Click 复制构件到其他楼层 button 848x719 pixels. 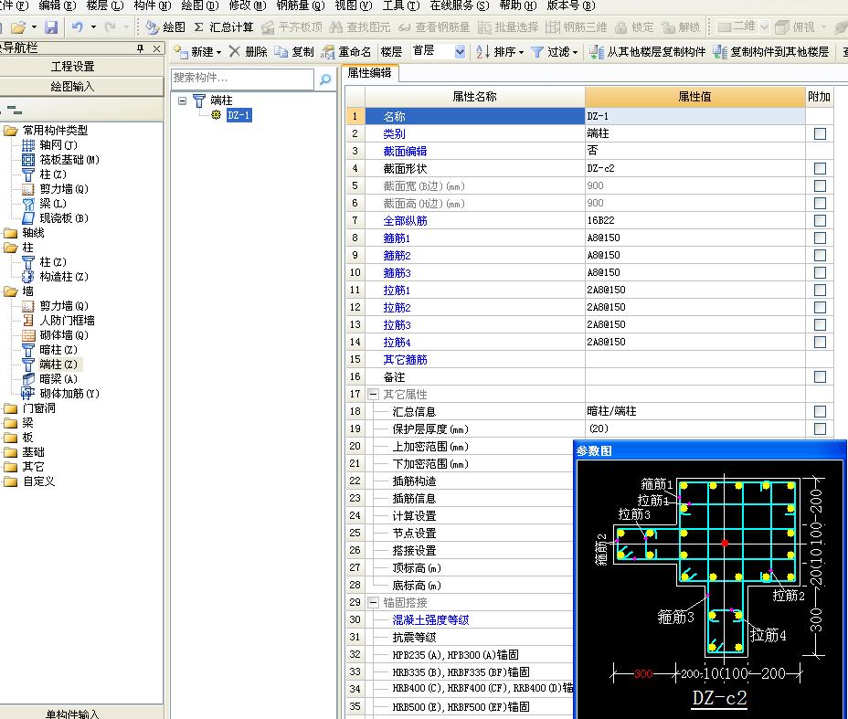pos(770,52)
